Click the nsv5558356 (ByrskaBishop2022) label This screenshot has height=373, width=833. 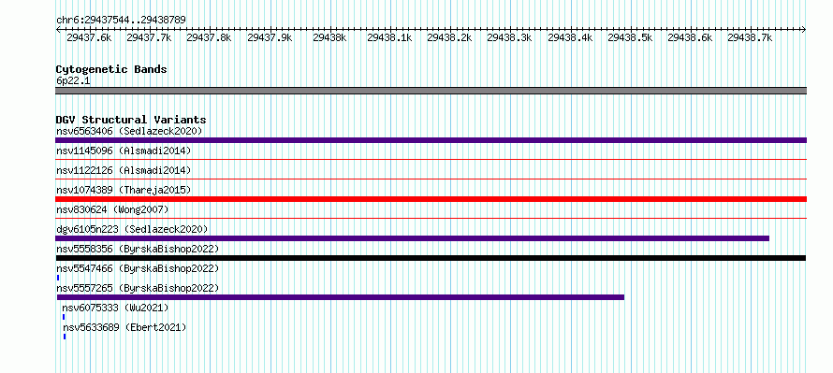[x=138, y=249]
